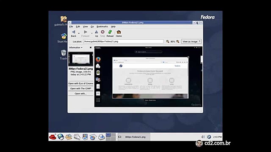Click Open with The GIMP
The image size is (271, 152).
(81, 88)
